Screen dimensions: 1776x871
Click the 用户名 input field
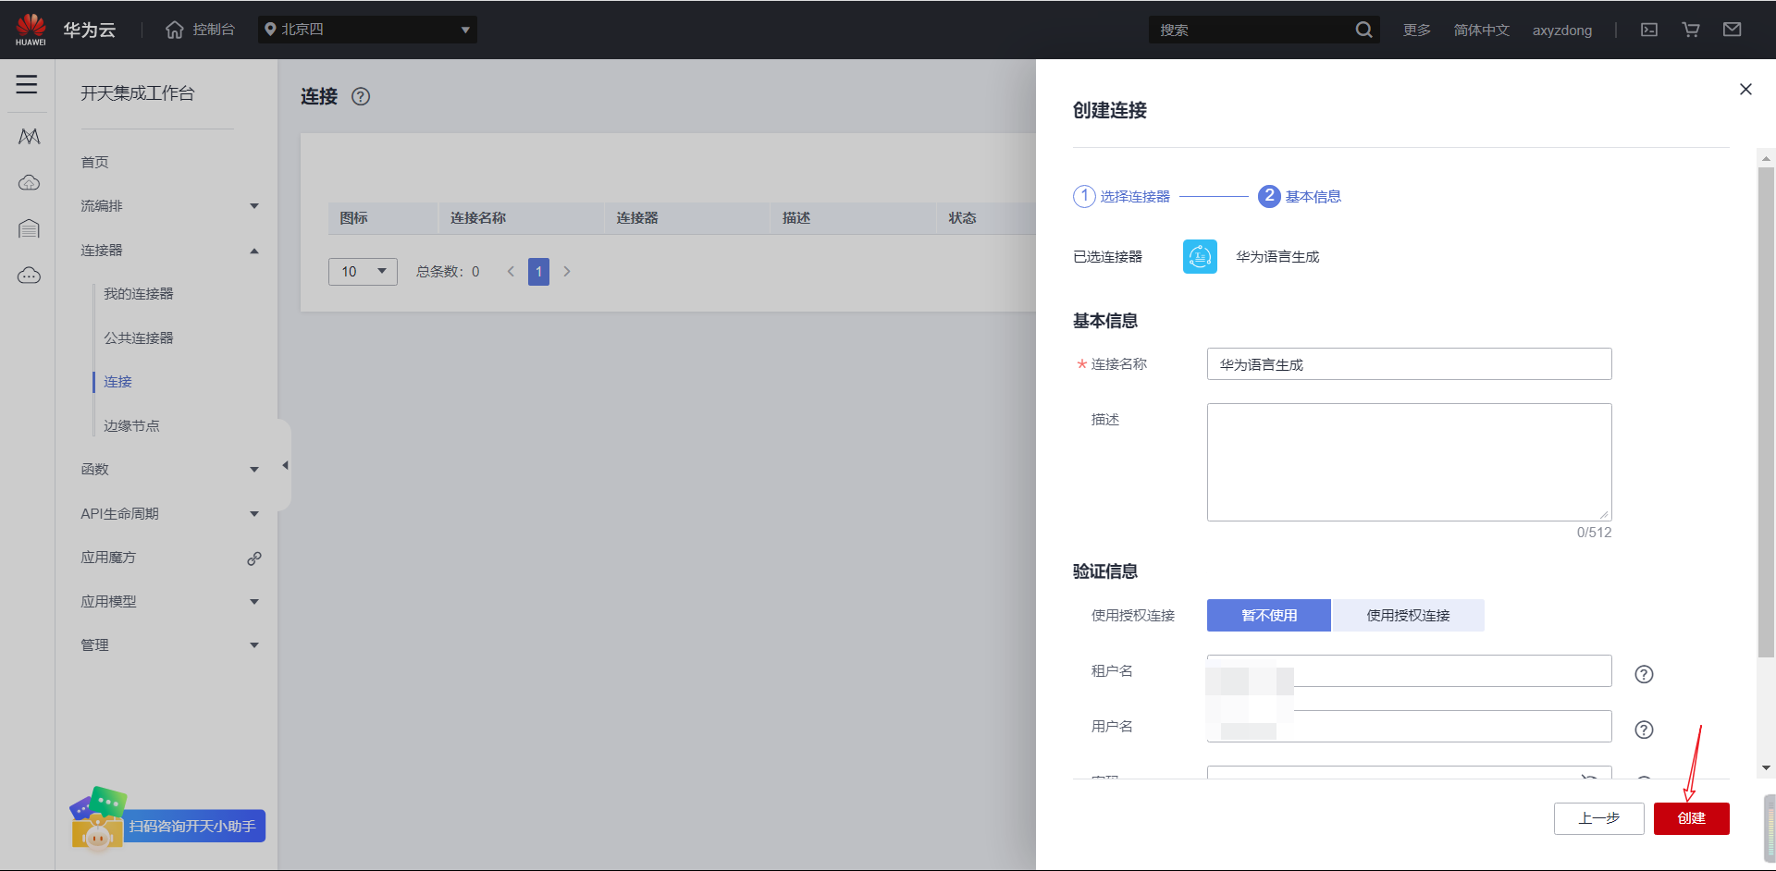tap(1409, 727)
